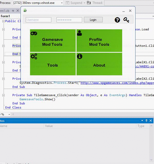Screen dimensions: 154x164
Task: Switch to the Form1.vb tab
Action: point(5,11)
